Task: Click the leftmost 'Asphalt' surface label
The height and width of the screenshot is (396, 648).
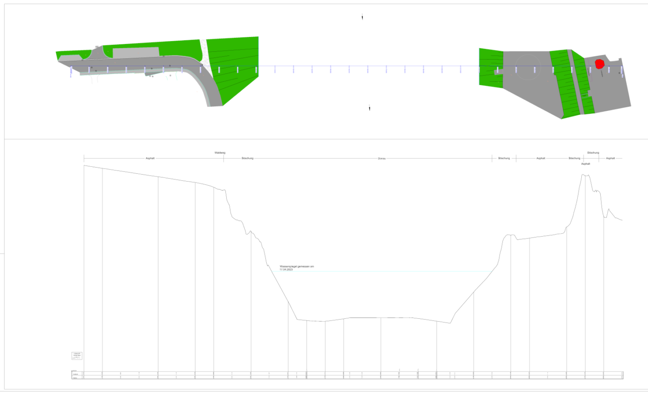Action: 150,158
